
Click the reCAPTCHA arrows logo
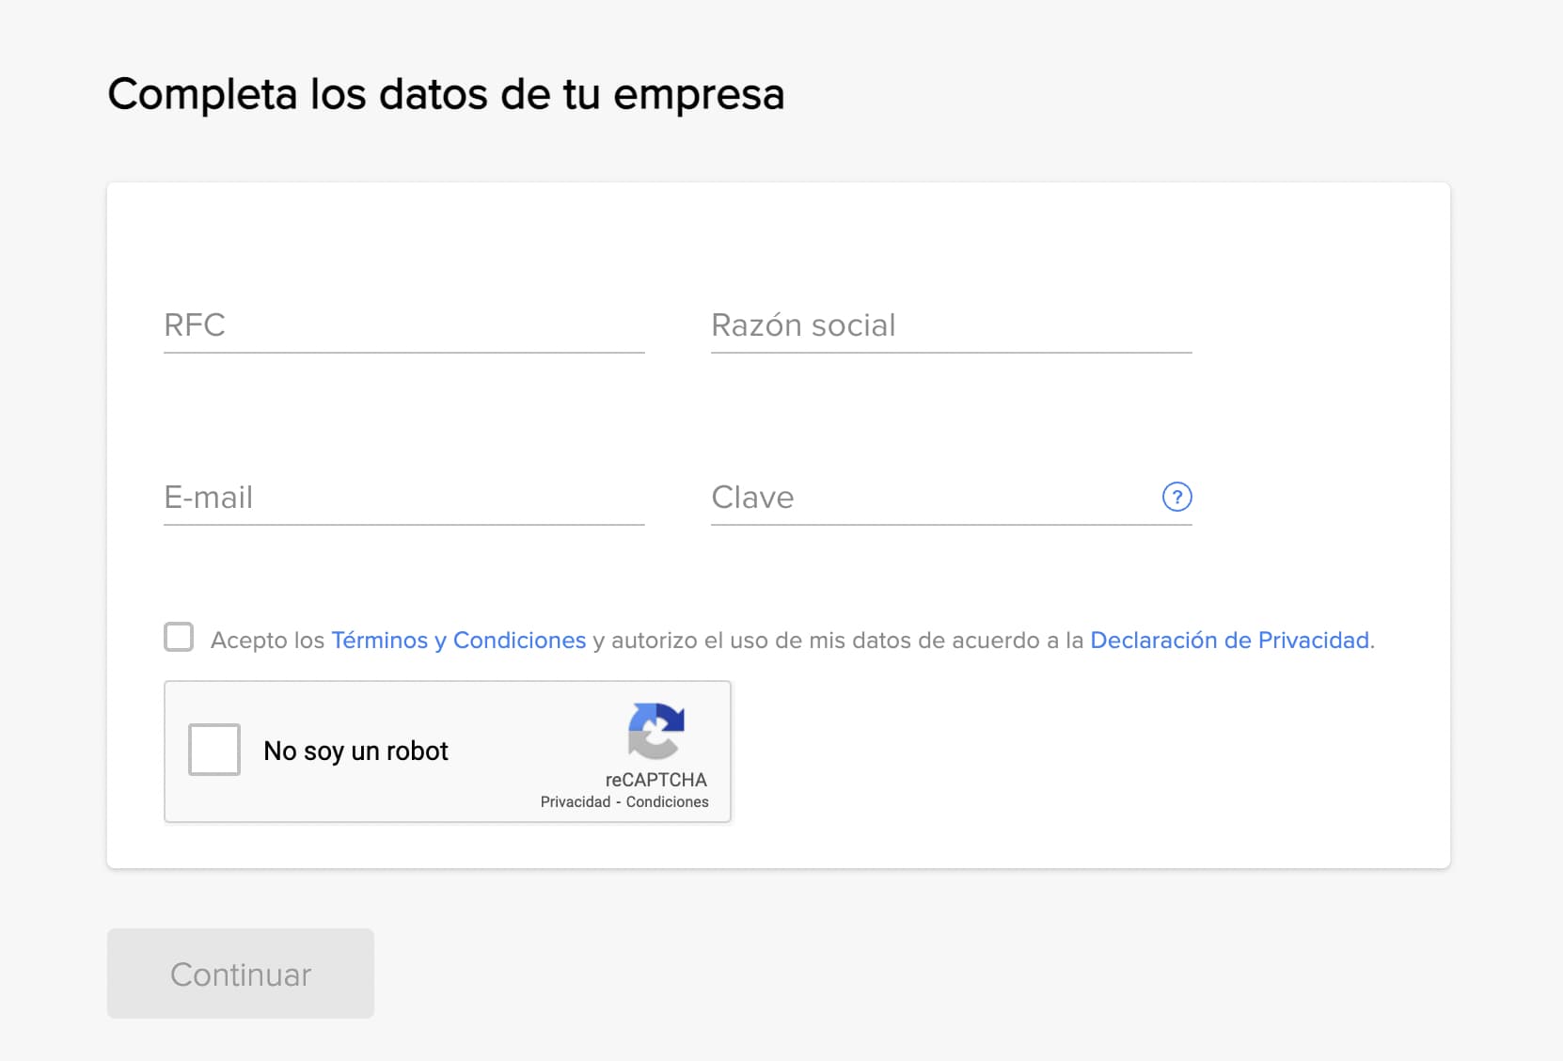point(655,731)
